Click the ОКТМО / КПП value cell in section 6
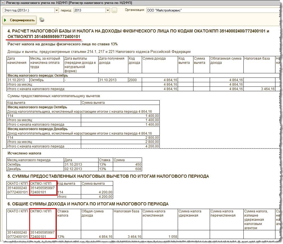Screen dimensions: 283x244 click(x=43, y=234)
